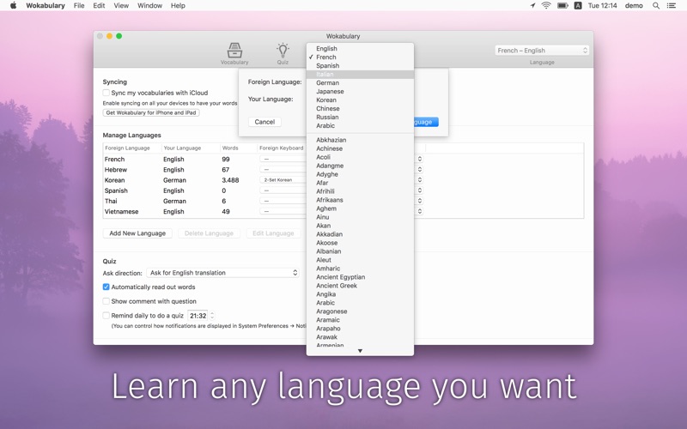Click the Delete Language button
The height and width of the screenshot is (429, 687).
[209, 233]
